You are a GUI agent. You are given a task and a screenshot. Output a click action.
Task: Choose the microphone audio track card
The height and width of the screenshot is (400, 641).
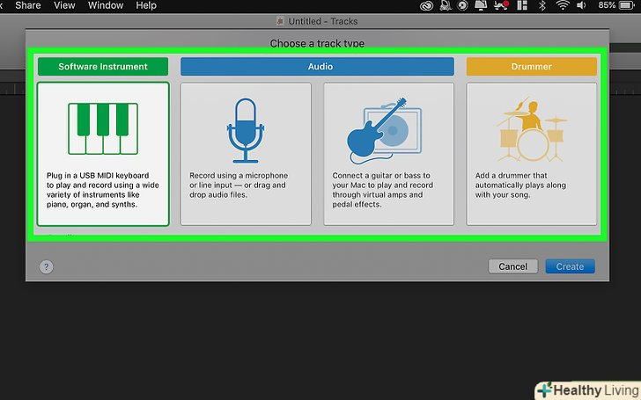click(246, 154)
